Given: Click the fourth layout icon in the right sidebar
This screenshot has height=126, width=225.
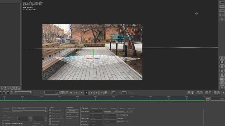Looking at the screenshot, I should (222, 15).
